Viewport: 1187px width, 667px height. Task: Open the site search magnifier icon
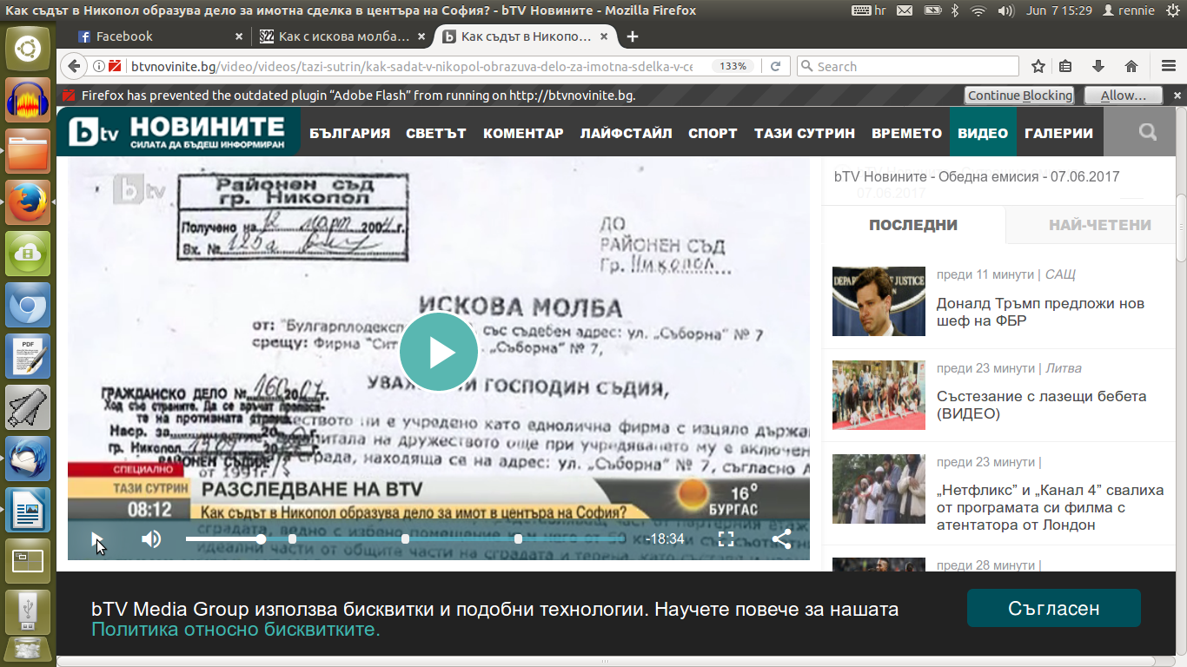point(1148,132)
